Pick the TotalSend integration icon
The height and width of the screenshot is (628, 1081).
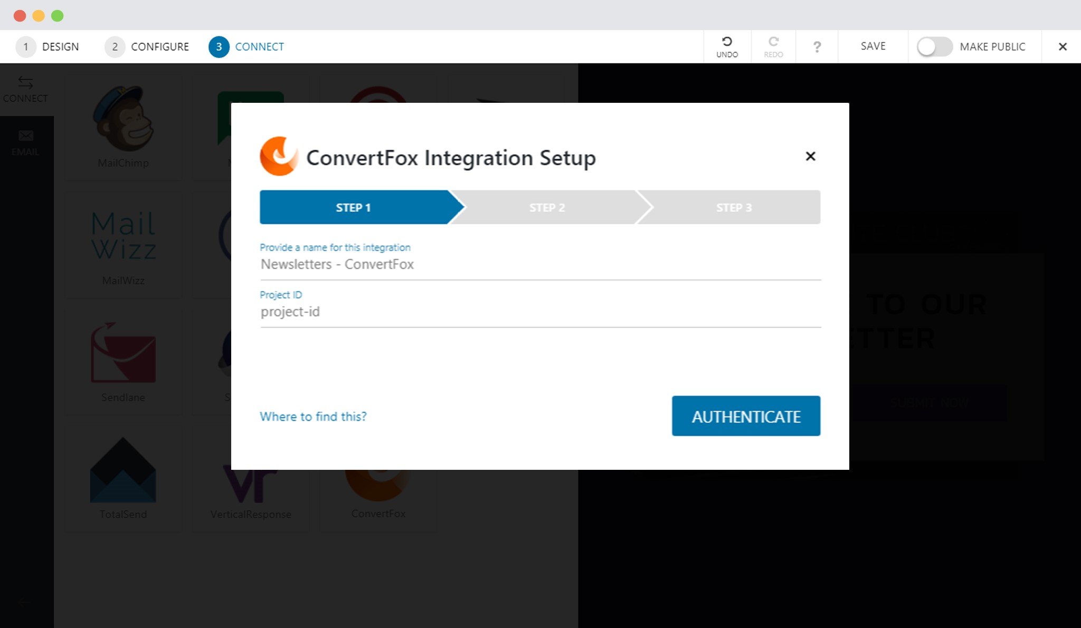[x=123, y=470]
